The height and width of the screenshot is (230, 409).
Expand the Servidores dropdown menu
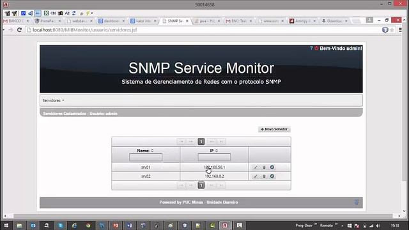tap(53, 100)
